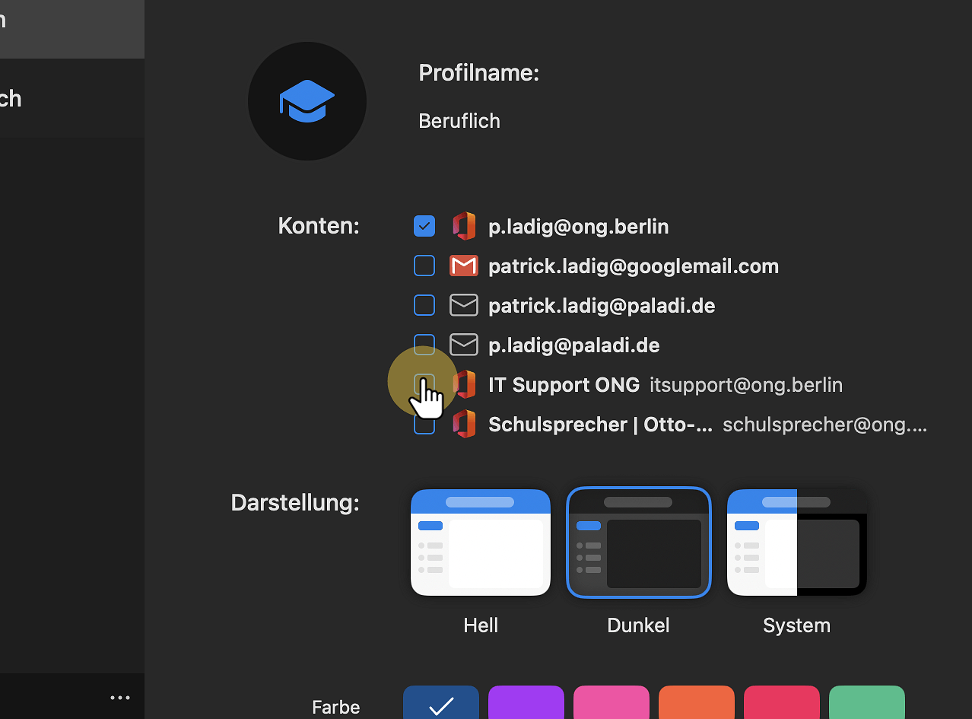Viewport: 972px width, 719px height.
Task: Check the IT Support ONG account checkbox
Action: pyautogui.click(x=424, y=383)
